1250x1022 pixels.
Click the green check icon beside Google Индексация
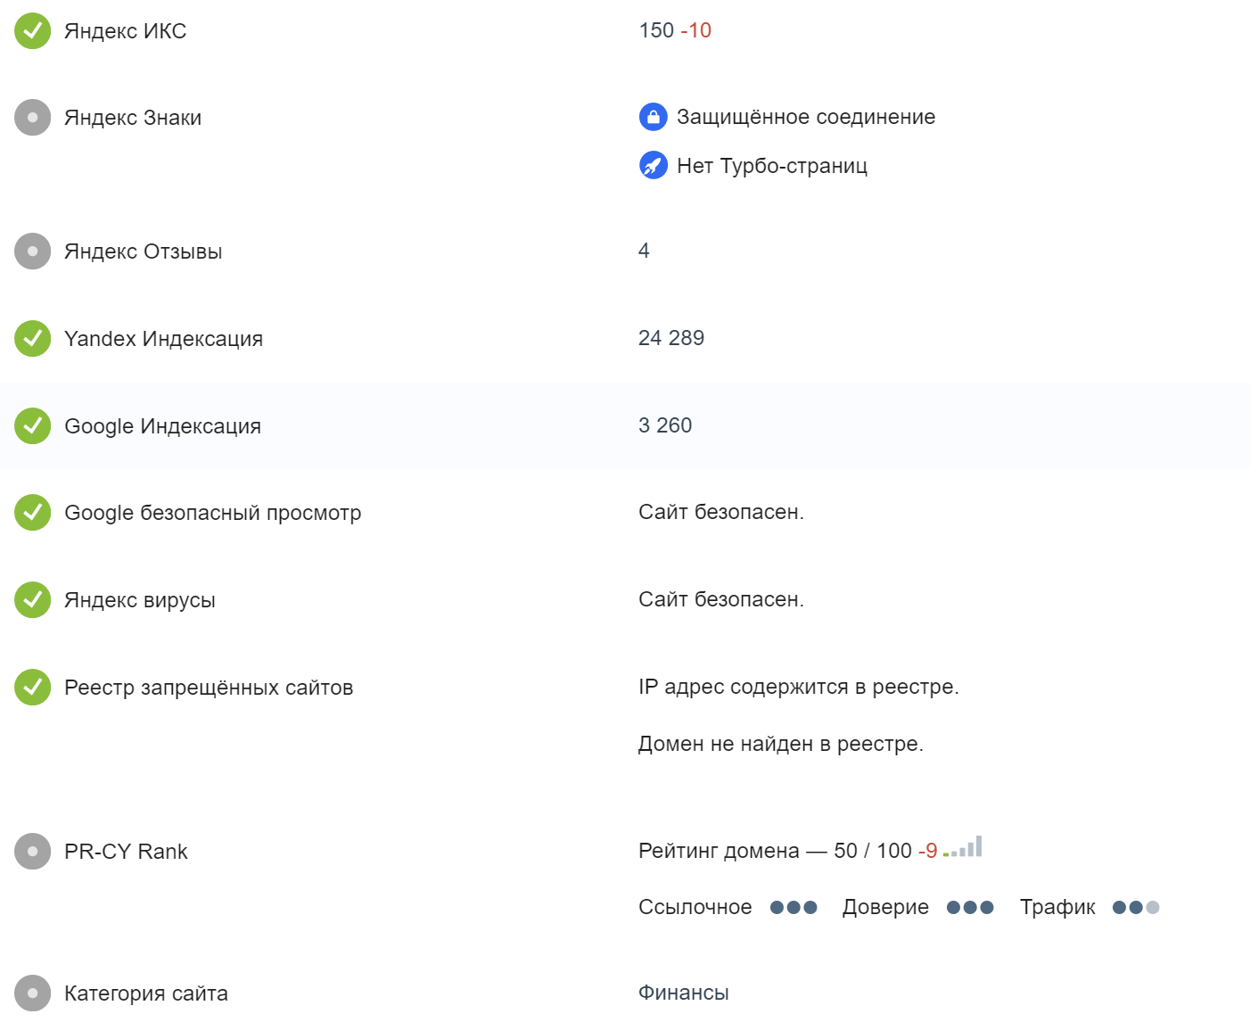pyautogui.click(x=33, y=426)
